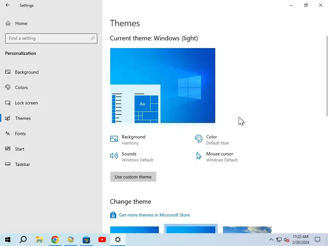Open Mouse cursor Windows Default setting
328x246 pixels.
222,157
